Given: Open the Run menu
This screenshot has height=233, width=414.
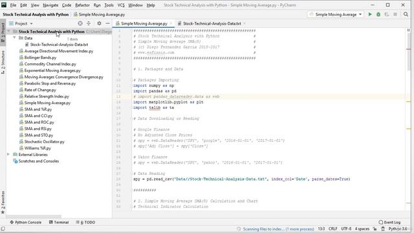Looking at the screenshot, I should click(97, 5).
